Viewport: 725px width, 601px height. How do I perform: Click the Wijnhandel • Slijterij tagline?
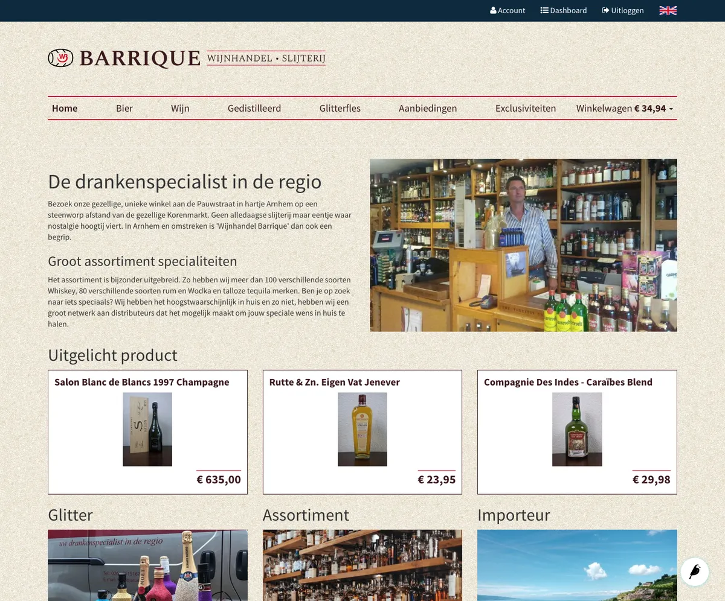pos(266,58)
